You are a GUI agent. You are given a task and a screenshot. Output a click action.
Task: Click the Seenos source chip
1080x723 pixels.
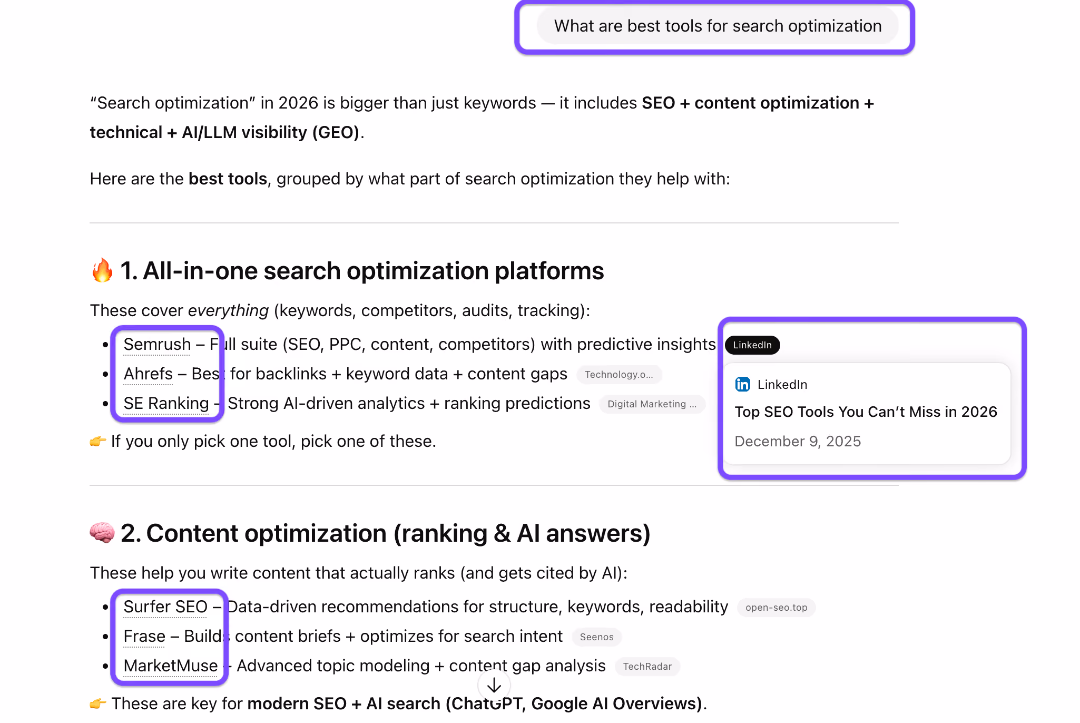pos(596,637)
